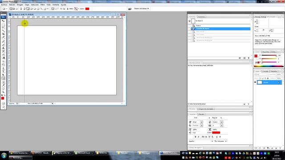Switch to the Acciones tab

click(x=201, y=17)
